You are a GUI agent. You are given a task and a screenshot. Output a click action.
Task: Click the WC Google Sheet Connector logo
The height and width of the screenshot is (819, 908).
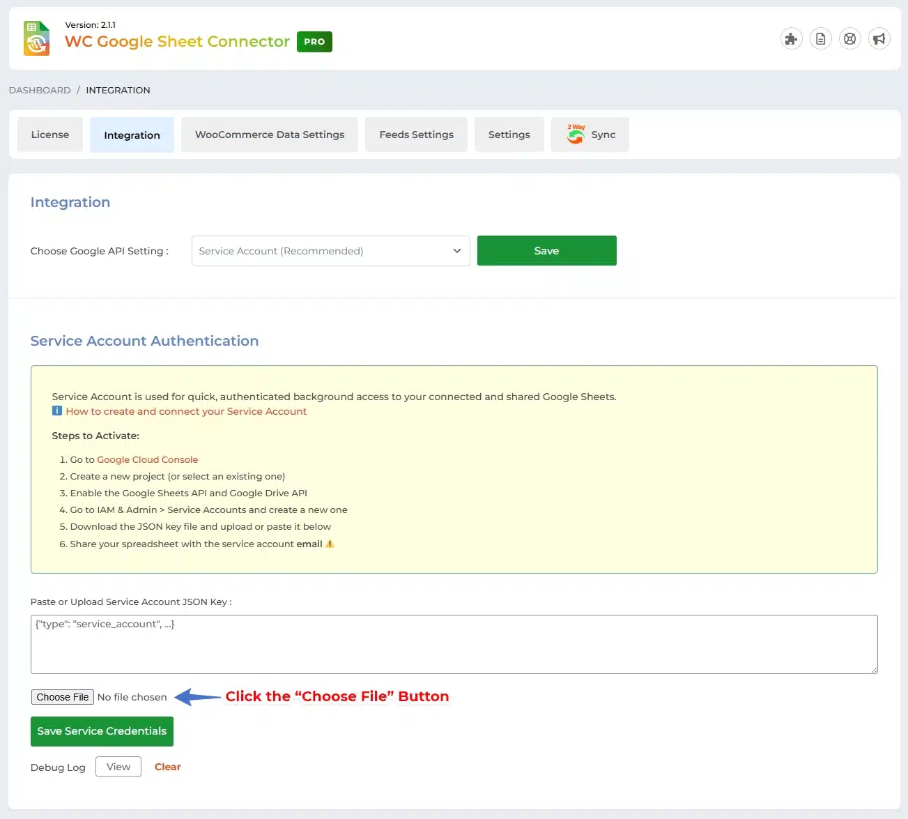(37, 38)
